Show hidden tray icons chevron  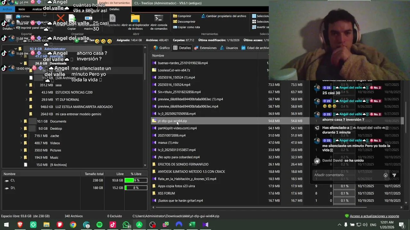(340, 225)
